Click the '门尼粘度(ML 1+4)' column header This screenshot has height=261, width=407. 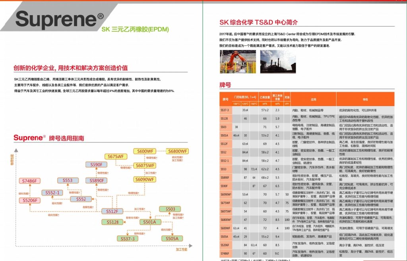[245, 97]
